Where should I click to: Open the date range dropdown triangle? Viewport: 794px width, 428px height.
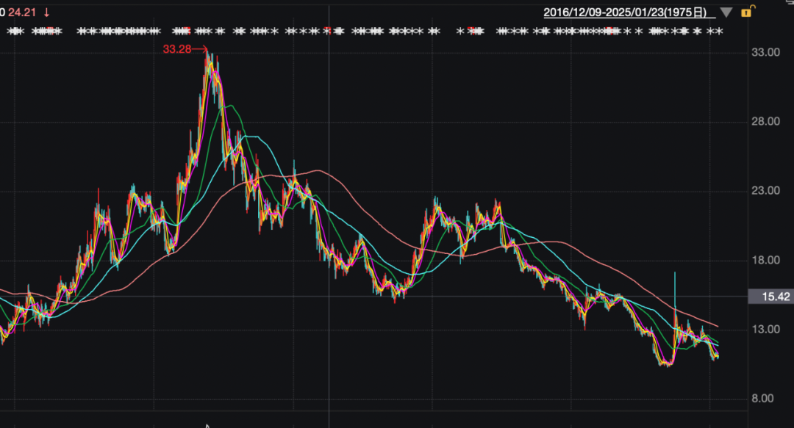[x=726, y=12]
